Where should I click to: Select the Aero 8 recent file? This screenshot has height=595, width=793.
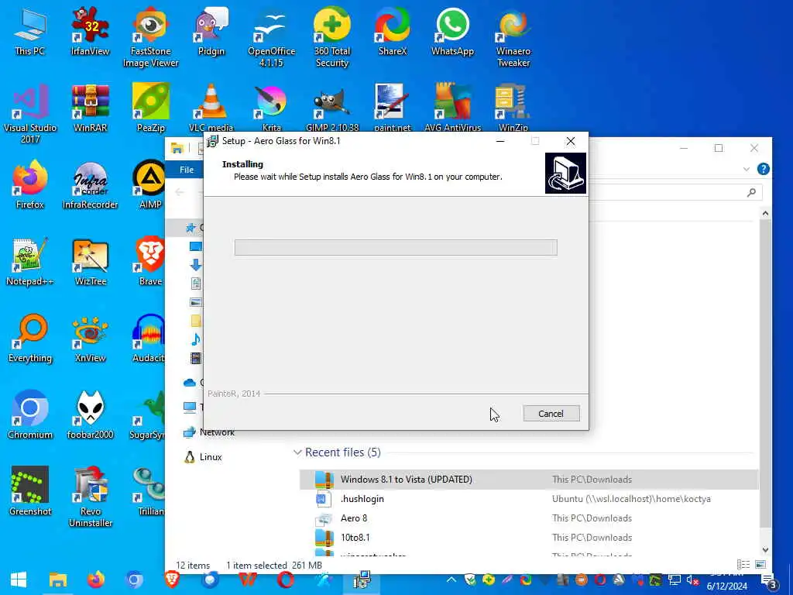(528, 518)
